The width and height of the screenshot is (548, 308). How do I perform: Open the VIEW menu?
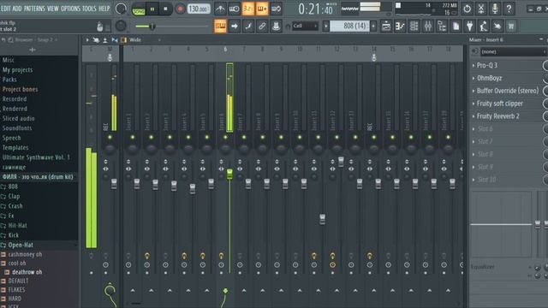53,9
